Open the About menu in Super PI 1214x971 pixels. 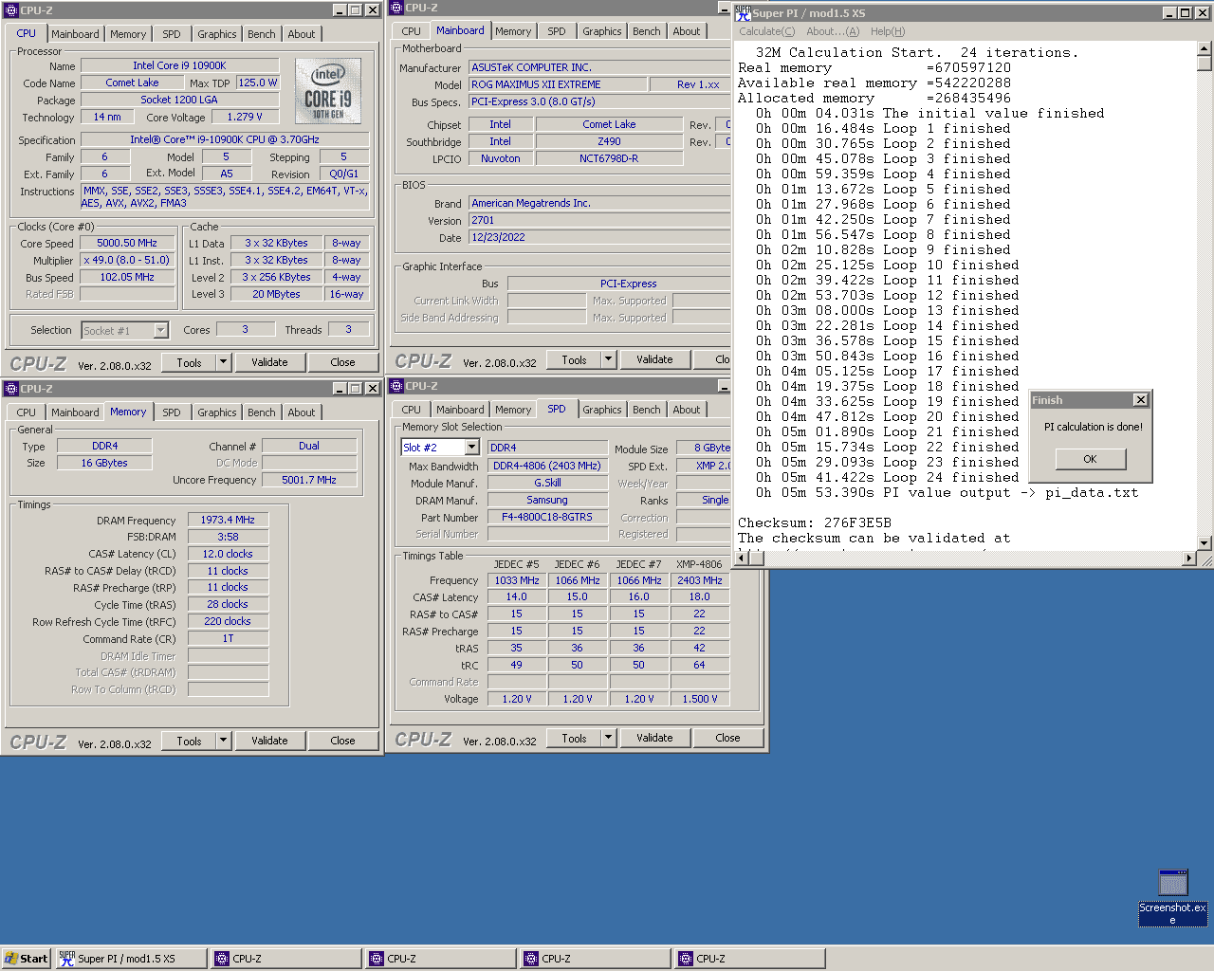point(833,31)
